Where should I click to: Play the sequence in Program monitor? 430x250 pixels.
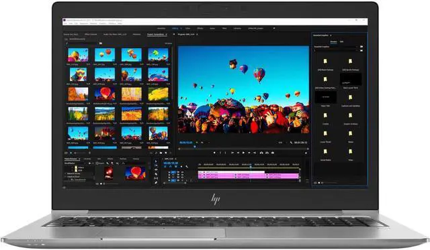tap(243, 153)
